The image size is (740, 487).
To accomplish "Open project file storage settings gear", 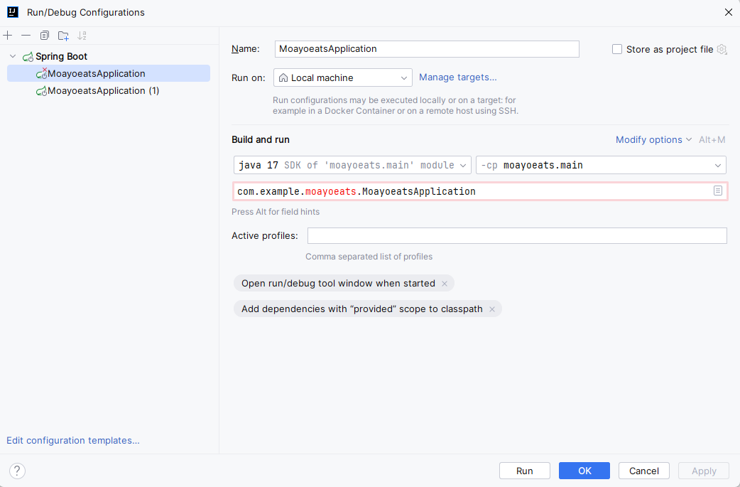I will (722, 49).
